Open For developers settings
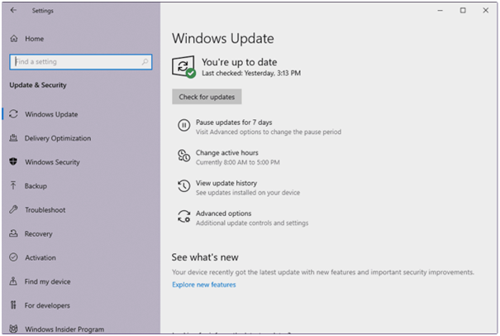500x336 pixels. 47,305
